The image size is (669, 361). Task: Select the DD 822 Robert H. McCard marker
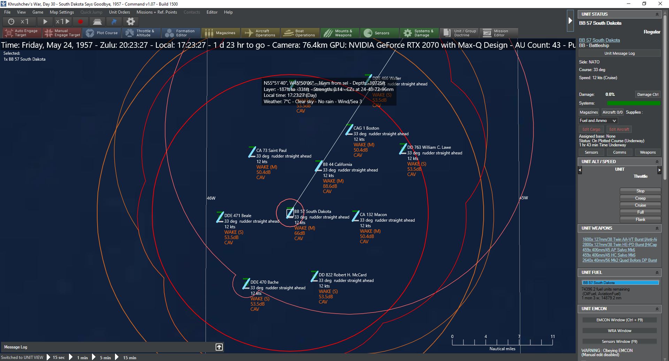[x=314, y=276]
